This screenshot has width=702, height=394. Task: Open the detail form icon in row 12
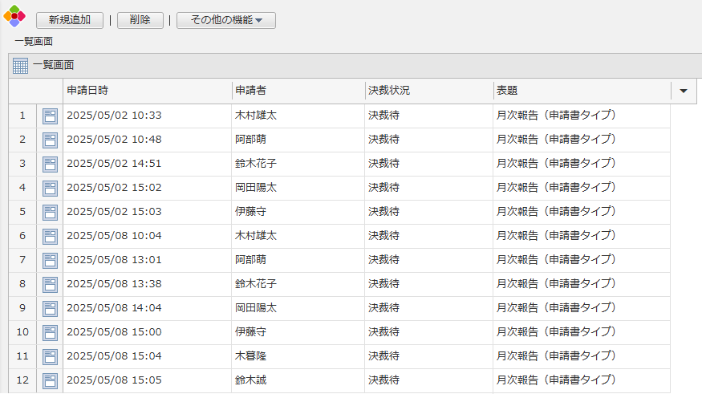50,380
